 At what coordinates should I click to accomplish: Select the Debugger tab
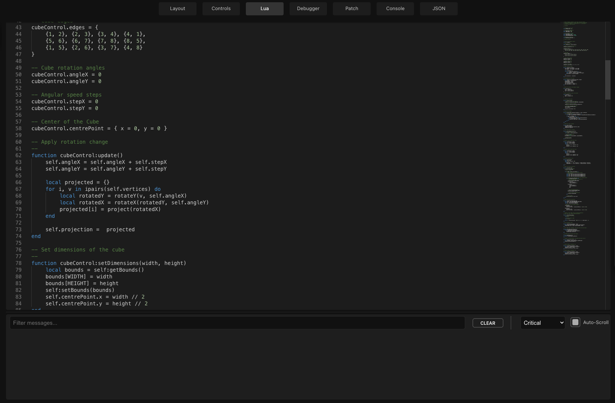point(308,8)
